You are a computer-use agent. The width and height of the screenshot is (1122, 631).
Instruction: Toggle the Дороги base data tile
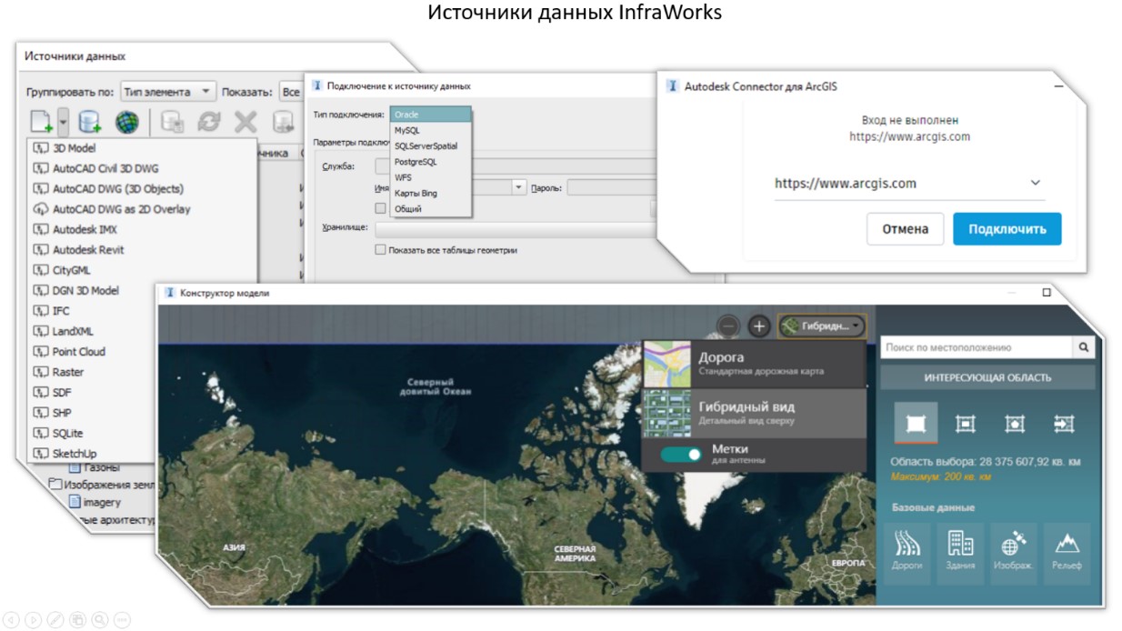coord(907,553)
